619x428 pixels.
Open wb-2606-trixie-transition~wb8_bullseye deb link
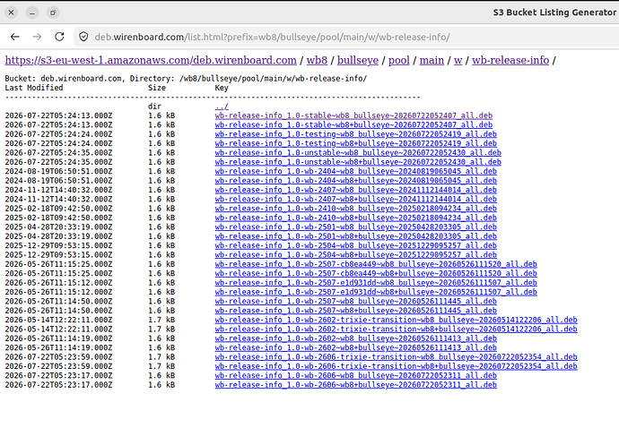tap(396, 357)
